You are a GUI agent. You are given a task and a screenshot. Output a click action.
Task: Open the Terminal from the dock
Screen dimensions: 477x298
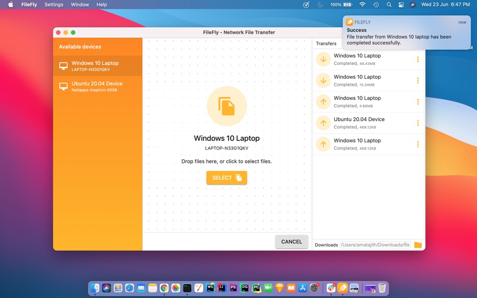(x=187, y=287)
